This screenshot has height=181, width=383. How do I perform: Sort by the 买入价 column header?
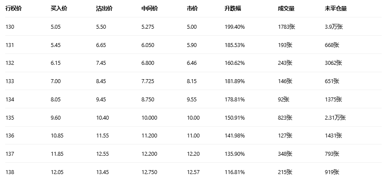click(x=59, y=9)
